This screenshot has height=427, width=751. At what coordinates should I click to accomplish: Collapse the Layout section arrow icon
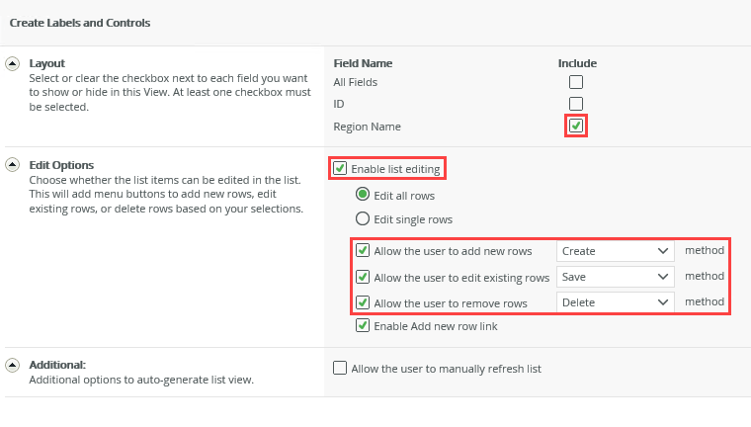(13, 63)
